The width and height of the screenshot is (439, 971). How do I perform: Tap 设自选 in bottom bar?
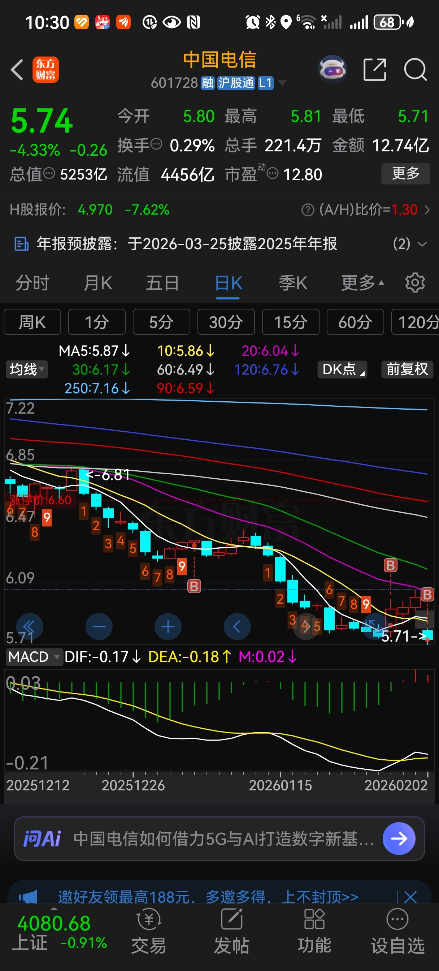[397, 931]
